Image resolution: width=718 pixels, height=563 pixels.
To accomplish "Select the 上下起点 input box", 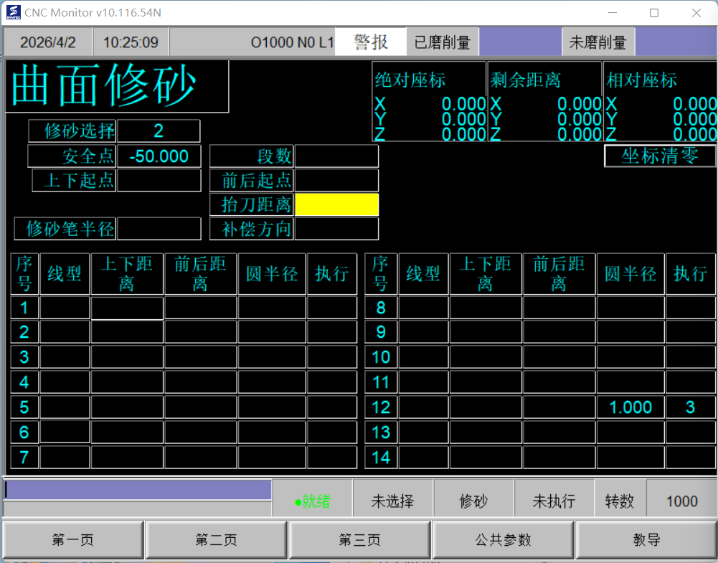I will [x=159, y=180].
